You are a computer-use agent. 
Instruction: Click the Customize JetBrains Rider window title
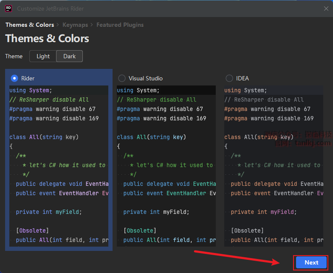50,9
